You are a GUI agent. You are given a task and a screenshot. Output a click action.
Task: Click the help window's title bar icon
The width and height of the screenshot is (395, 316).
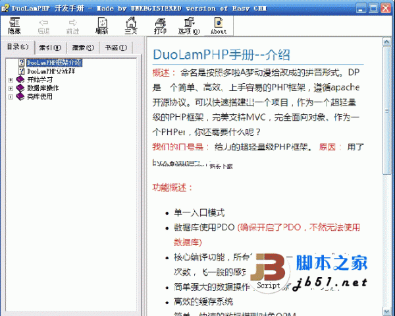(5, 9)
